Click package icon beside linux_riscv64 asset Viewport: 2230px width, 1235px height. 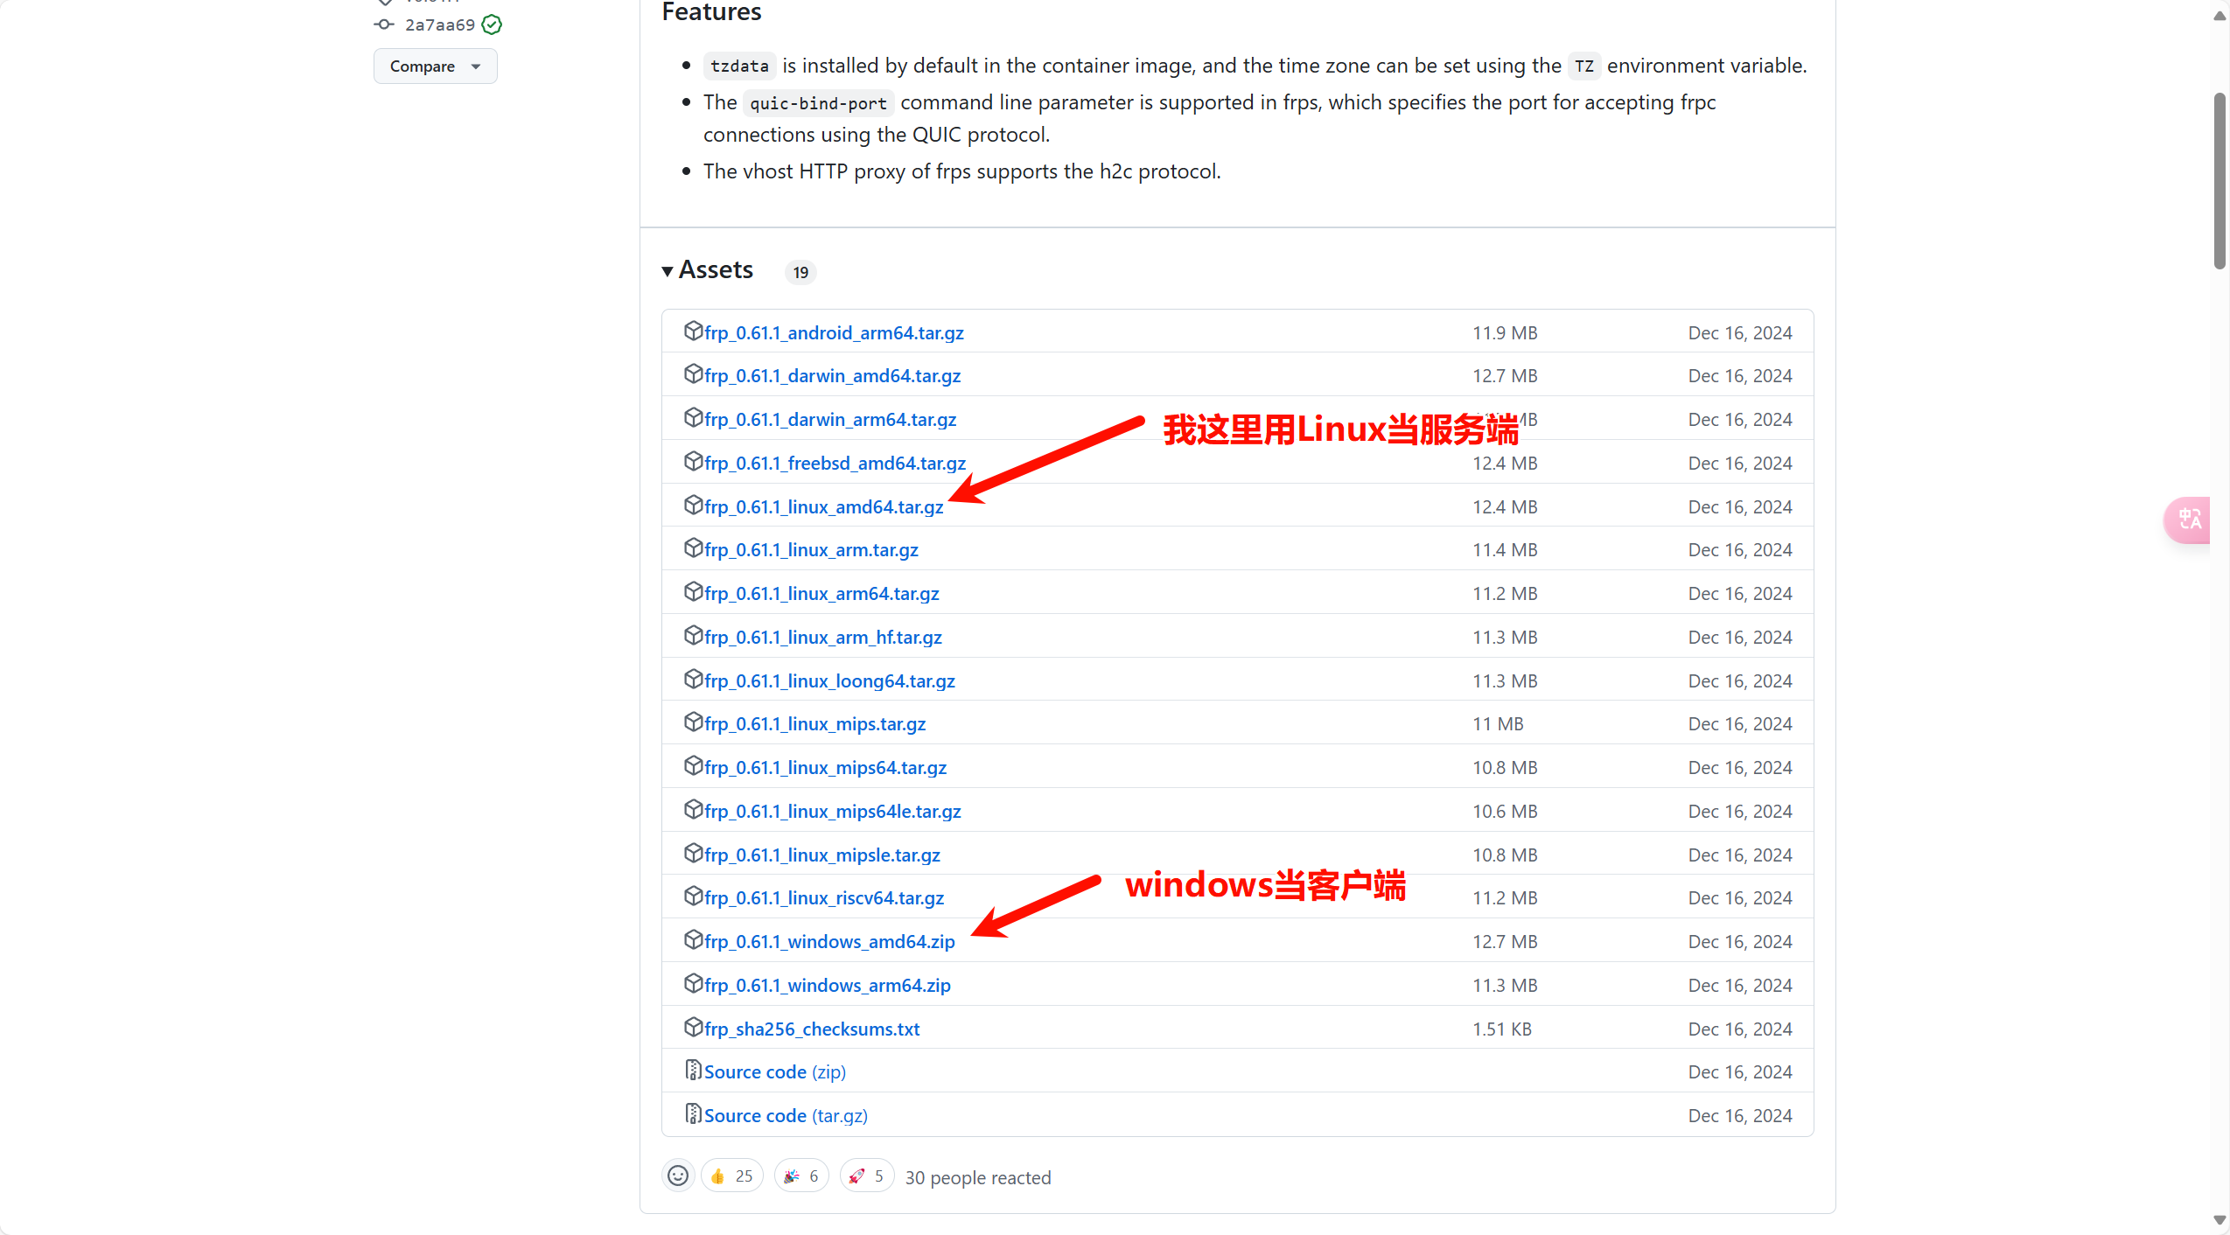(x=693, y=896)
